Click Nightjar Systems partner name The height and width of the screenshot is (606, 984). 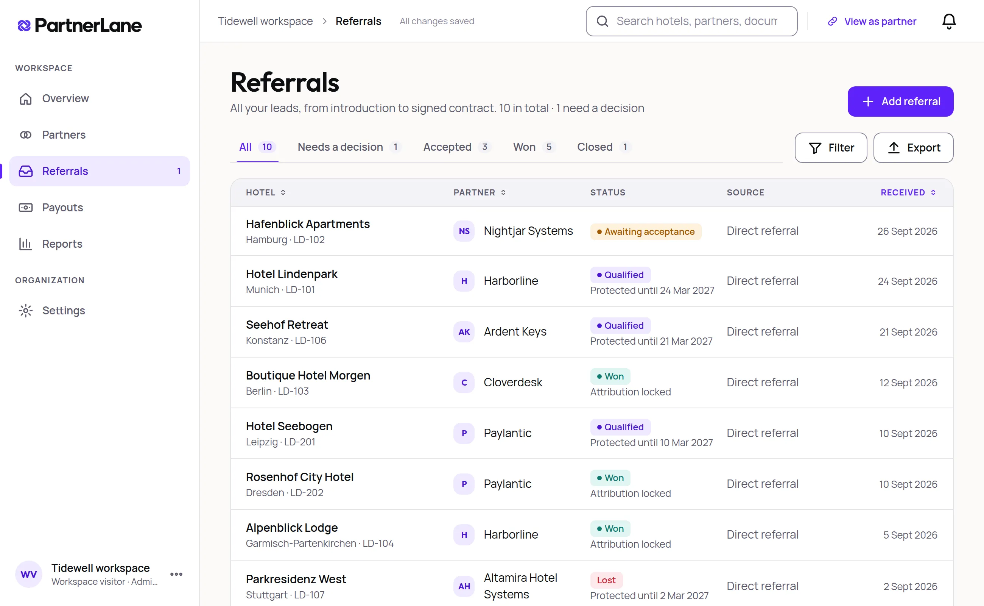528,231
